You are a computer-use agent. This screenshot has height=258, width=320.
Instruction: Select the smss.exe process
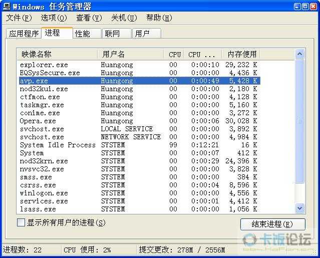139,177
